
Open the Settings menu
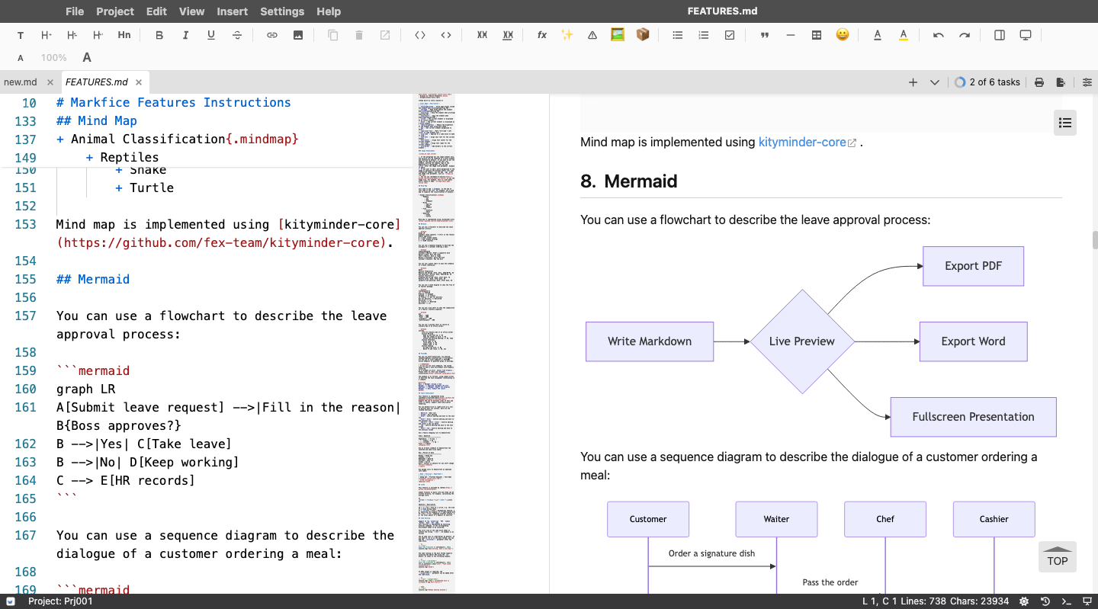tap(282, 11)
